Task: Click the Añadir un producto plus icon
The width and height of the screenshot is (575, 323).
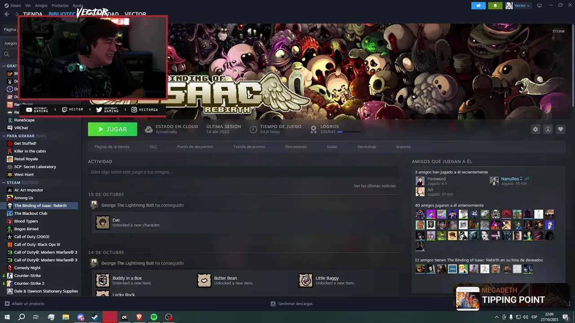Action: (7, 304)
